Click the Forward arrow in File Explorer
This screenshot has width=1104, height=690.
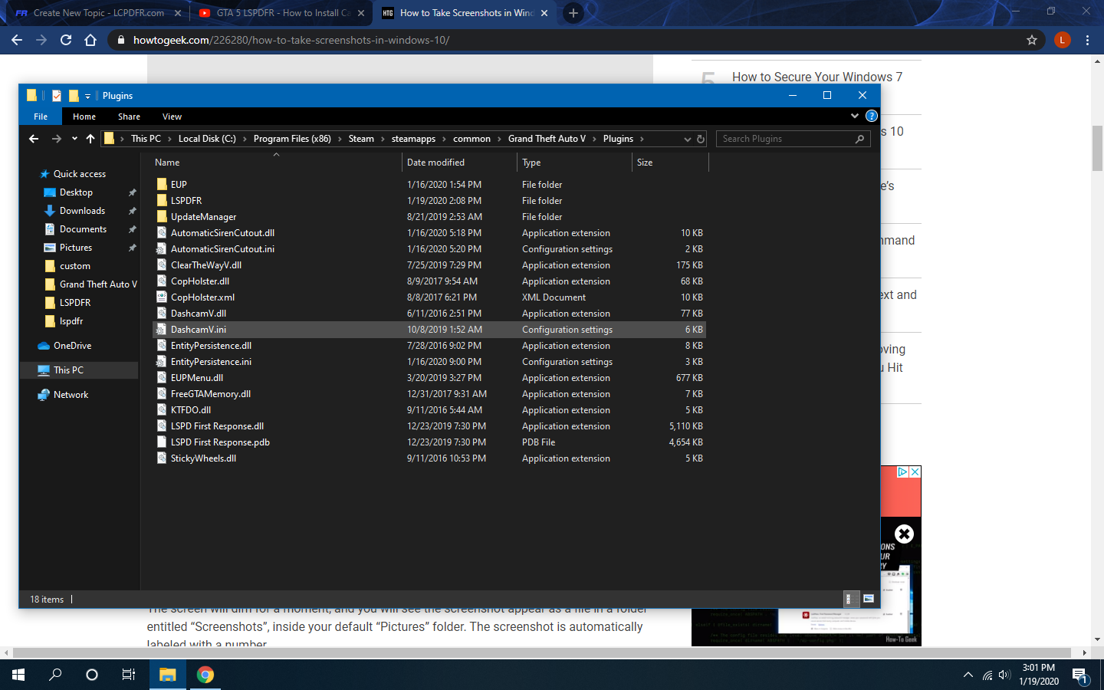56,139
